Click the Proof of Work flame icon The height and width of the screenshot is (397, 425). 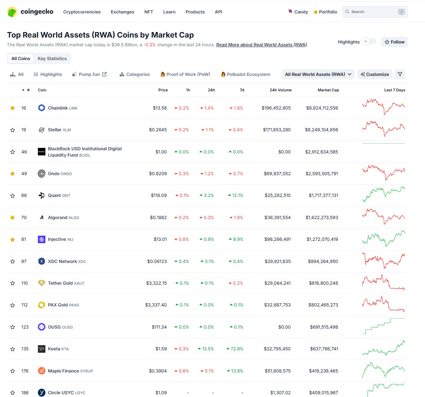pos(163,74)
